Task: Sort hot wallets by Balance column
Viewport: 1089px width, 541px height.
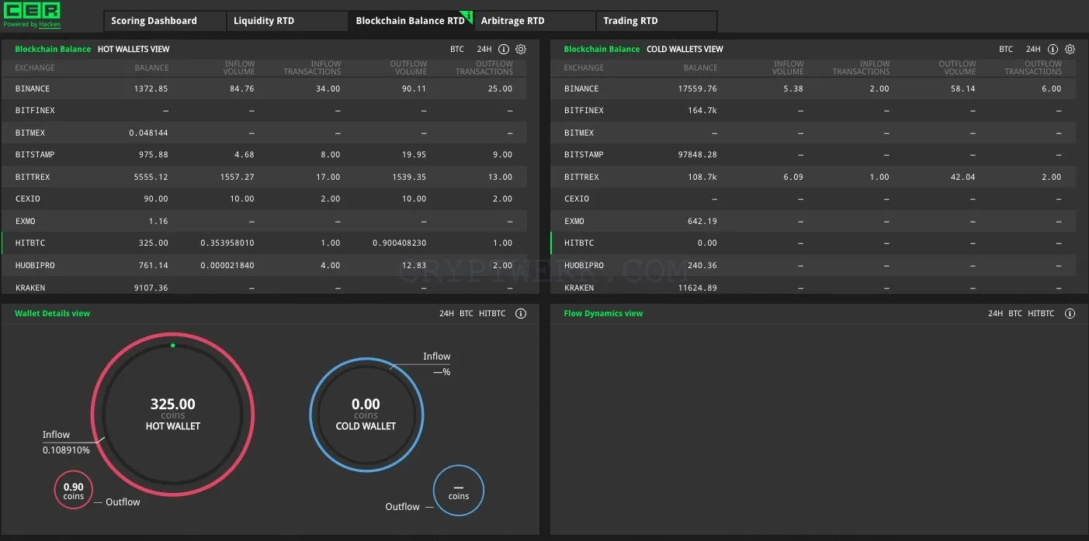Action: click(x=151, y=68)
